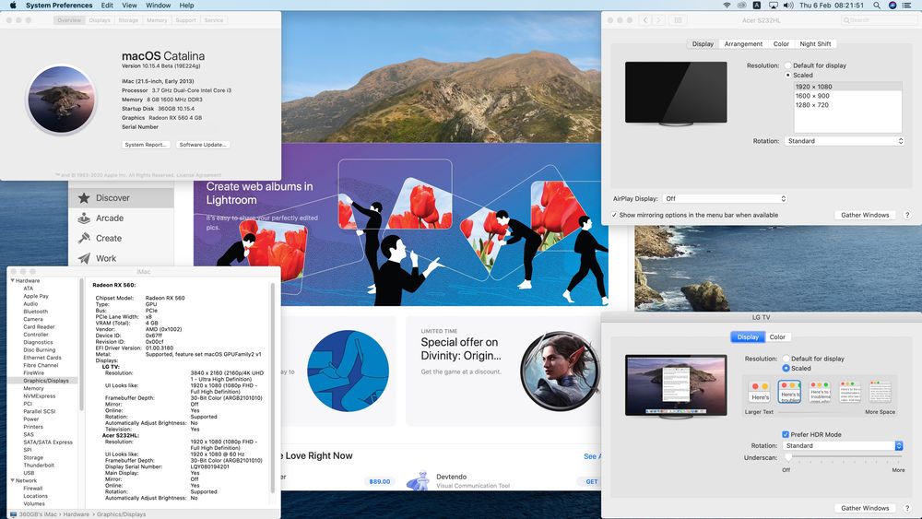Open the Arcade section icon in App Store
The height and width of the screenshot is (519, 922).
(x=84, y=218)
